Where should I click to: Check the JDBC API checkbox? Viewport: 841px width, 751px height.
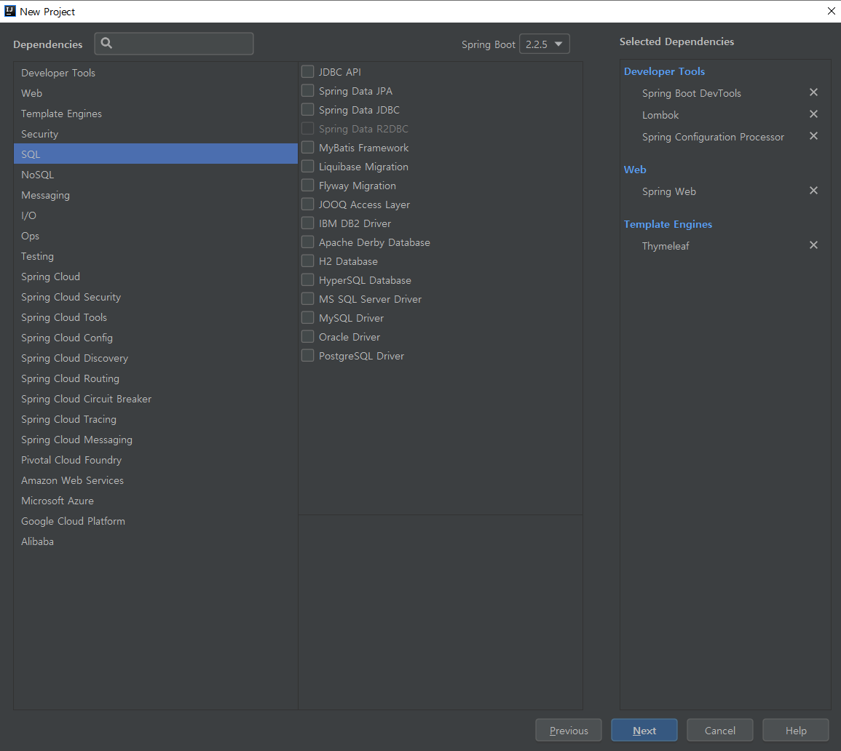click(307, 72)
